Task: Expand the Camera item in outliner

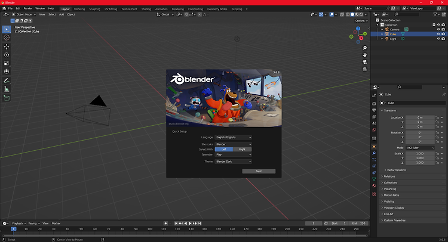Action: tap(382, 29)
